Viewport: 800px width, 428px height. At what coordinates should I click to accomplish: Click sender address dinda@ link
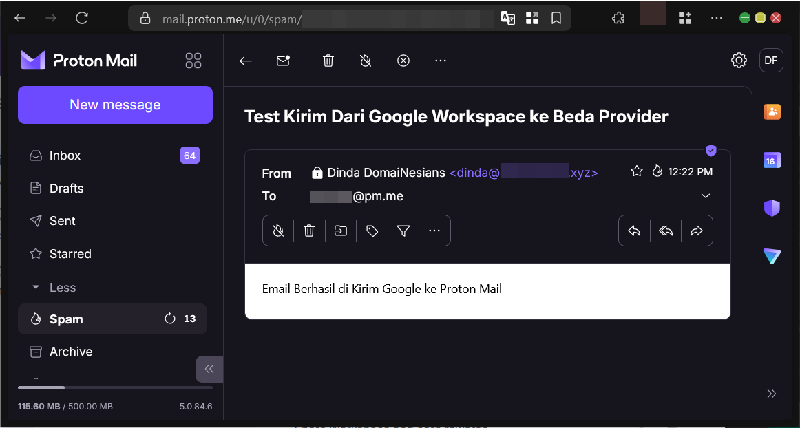pyautogui.click(x=523, y=173)
